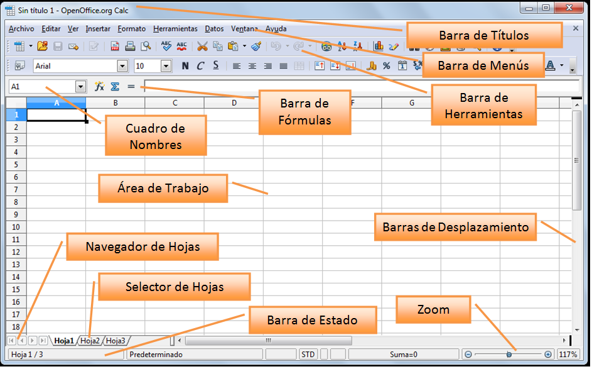Image resolution: width=592 pixels, height=369 pixels.
Task: Click the zoom slider handle
Action: [x=509, y=355]
